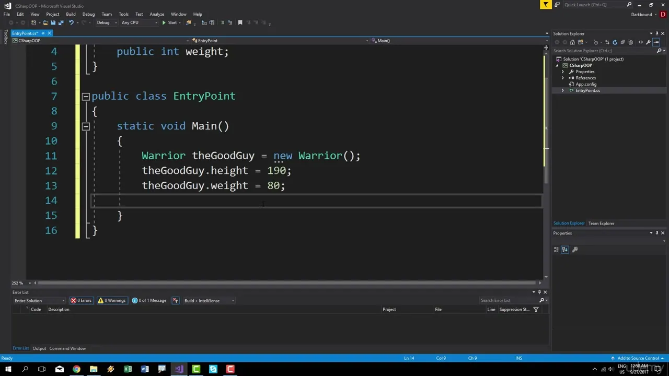669x376 pixels.
Task: Click the Save All icon in toolbar
Action: coord(61,22)
